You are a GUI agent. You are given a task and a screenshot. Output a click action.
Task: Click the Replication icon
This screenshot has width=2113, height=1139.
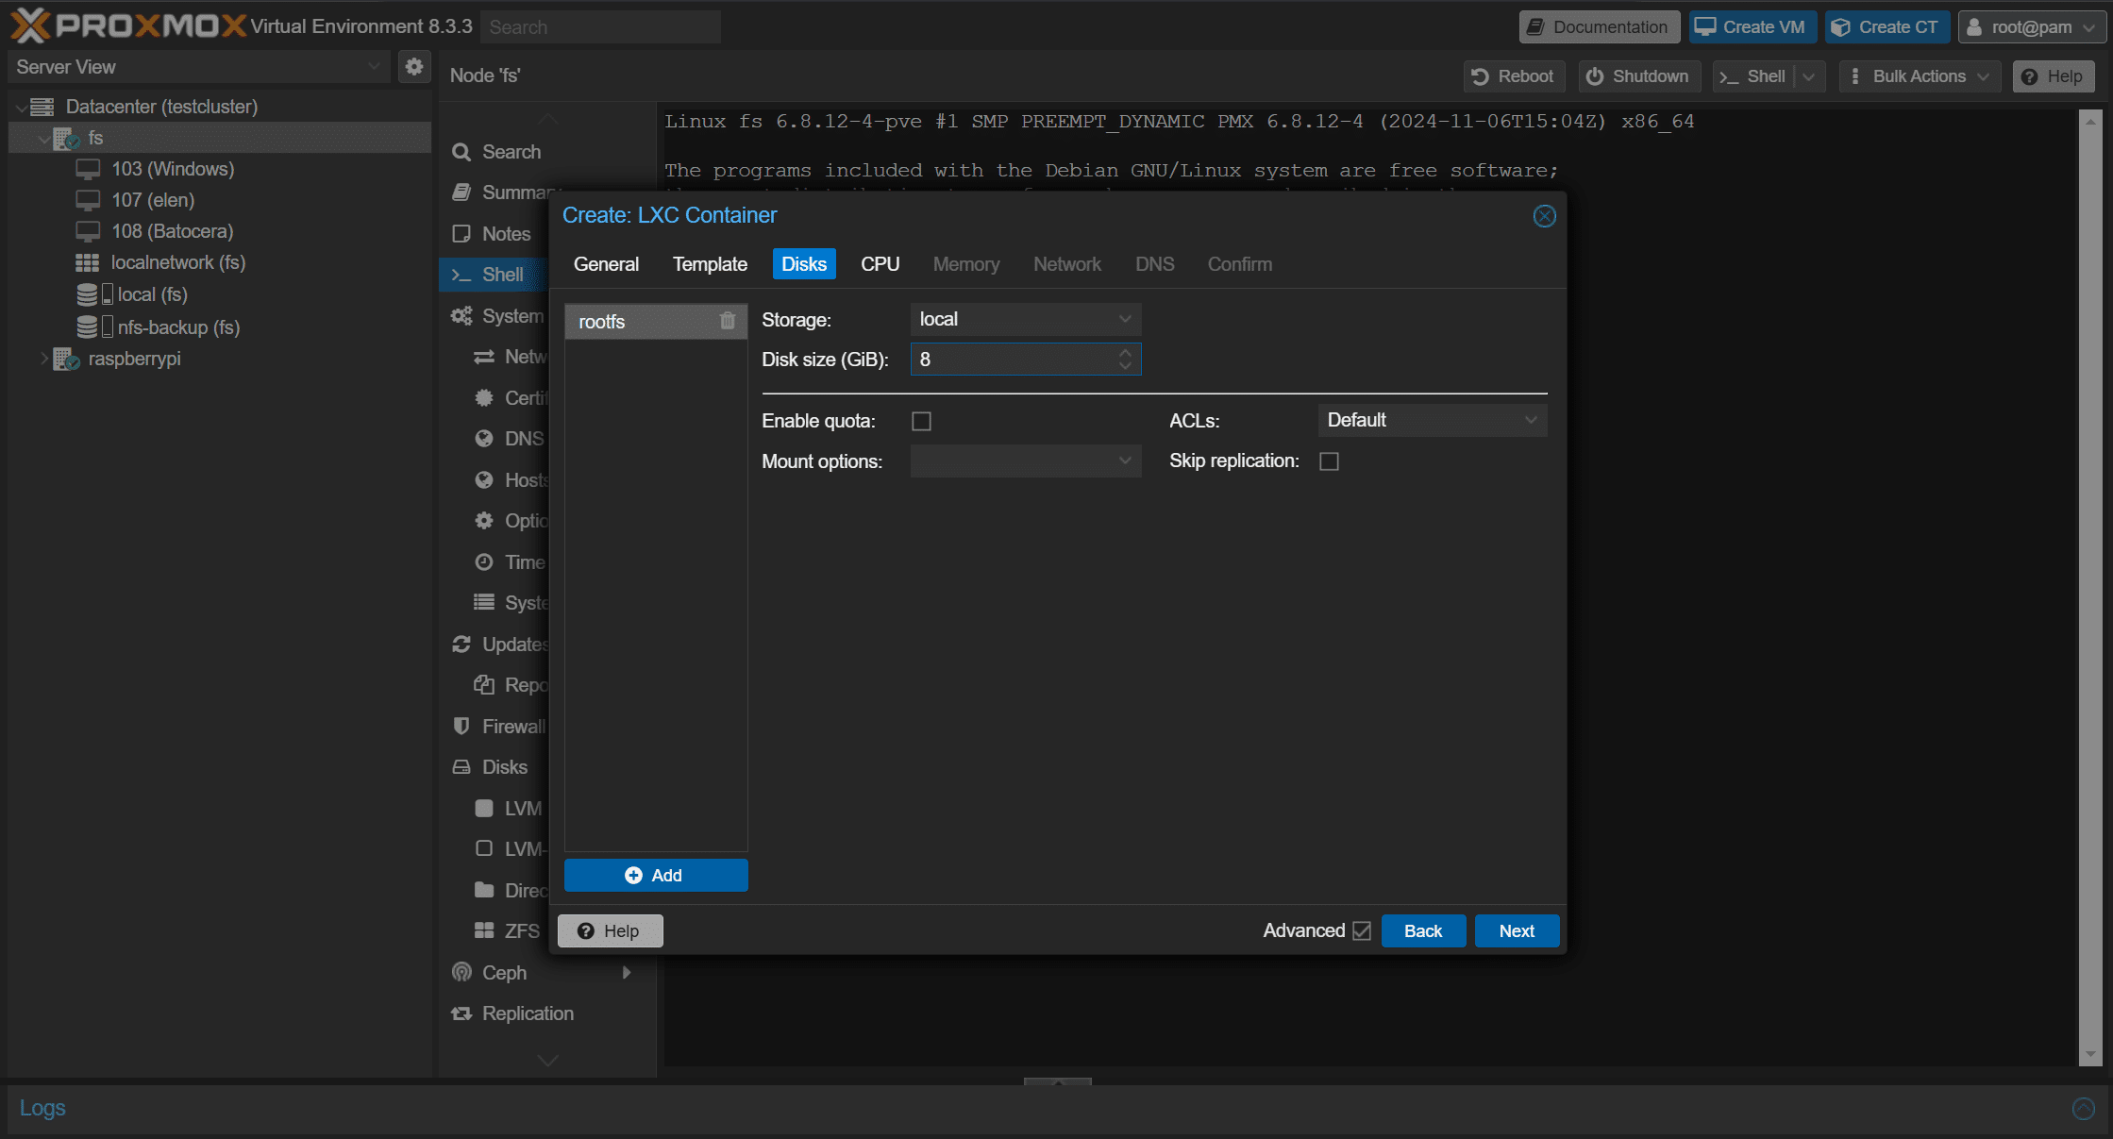(x=461, y=1013)
